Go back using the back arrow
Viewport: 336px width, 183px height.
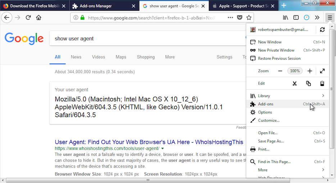(6, 18)
